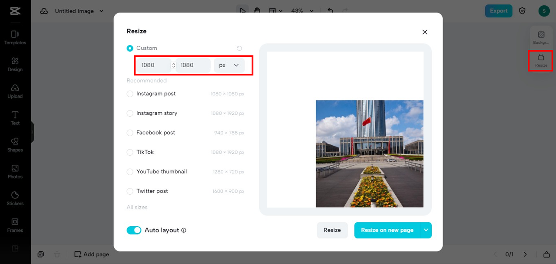This screenshot has height=264, width=556.
Task: Open the Frames panel
Action: (15, 225)
